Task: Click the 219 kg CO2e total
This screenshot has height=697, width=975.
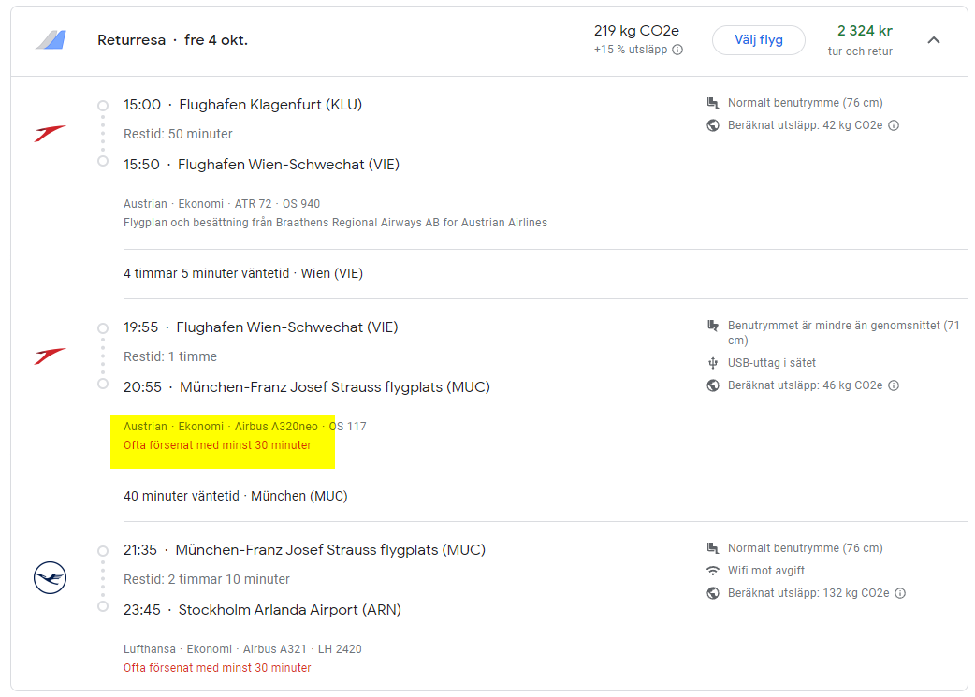Action: click(x=636, y=31)
